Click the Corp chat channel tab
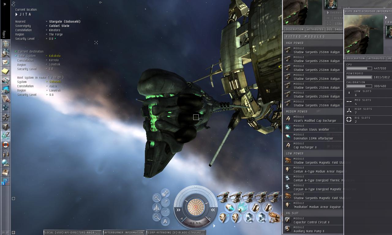The image size is (392, 235). [x=176, y=233]
